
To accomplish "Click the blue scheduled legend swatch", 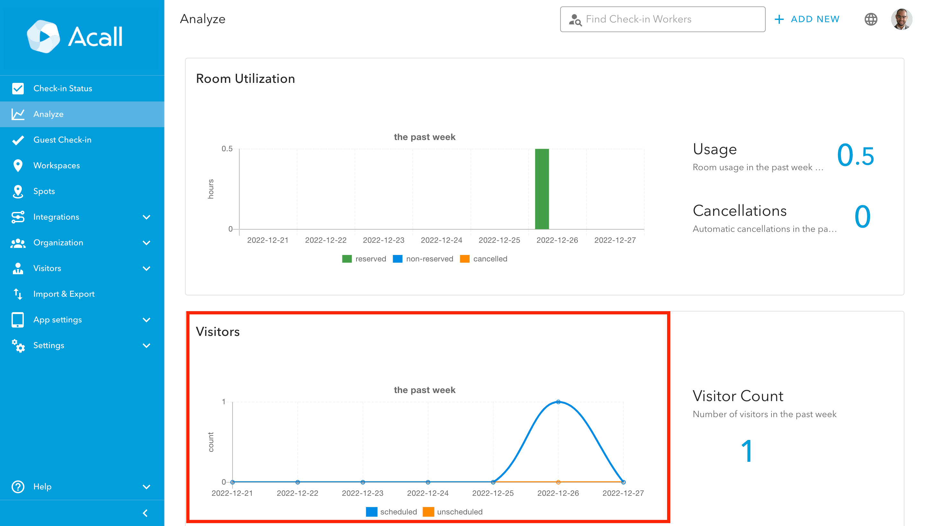I will tap(371, 512).
